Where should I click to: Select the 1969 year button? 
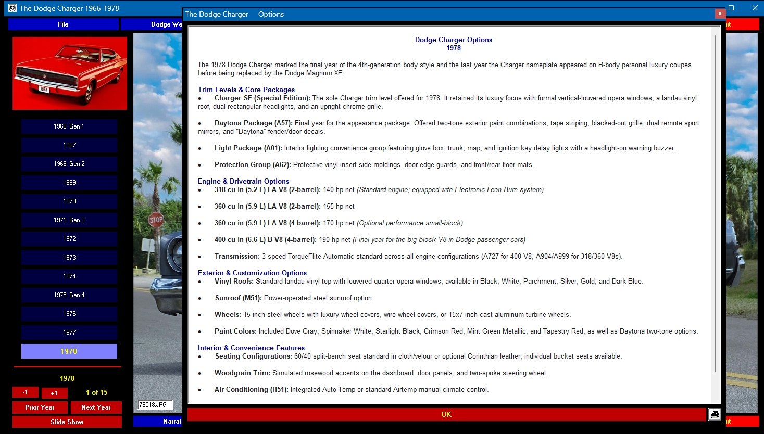click(x=69, y=183)
